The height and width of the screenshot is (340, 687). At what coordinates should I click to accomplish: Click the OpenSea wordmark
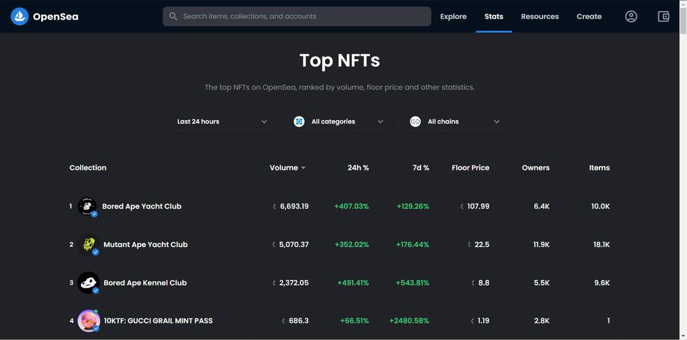click(x=56, y=17)
